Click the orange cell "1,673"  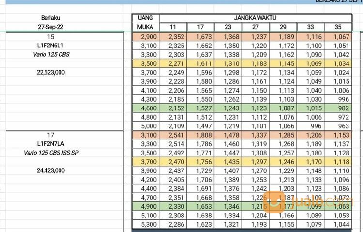200,37
